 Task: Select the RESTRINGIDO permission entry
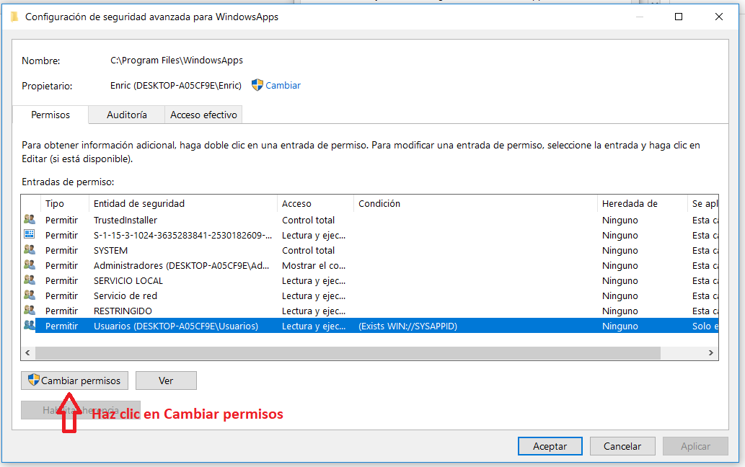click(370, 311)
